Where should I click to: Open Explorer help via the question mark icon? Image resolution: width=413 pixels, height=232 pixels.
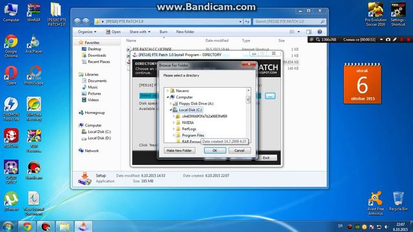click(319, 32)
